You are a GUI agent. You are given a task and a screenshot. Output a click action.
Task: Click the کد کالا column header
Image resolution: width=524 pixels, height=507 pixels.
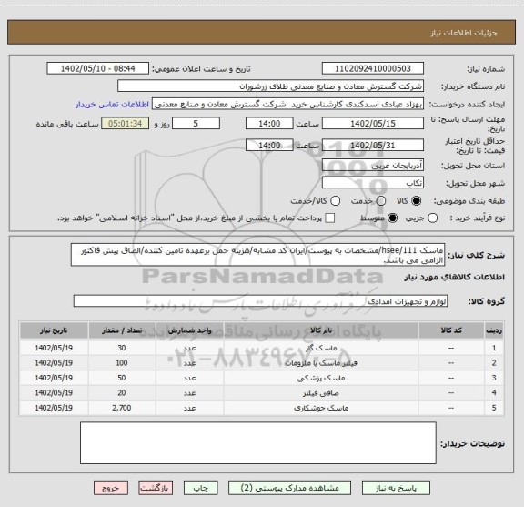click(451, 330)
